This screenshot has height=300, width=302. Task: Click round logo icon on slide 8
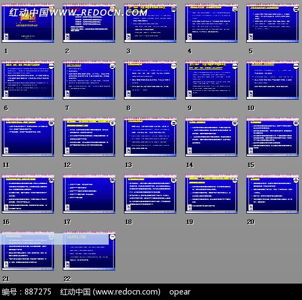coord(174,66)
